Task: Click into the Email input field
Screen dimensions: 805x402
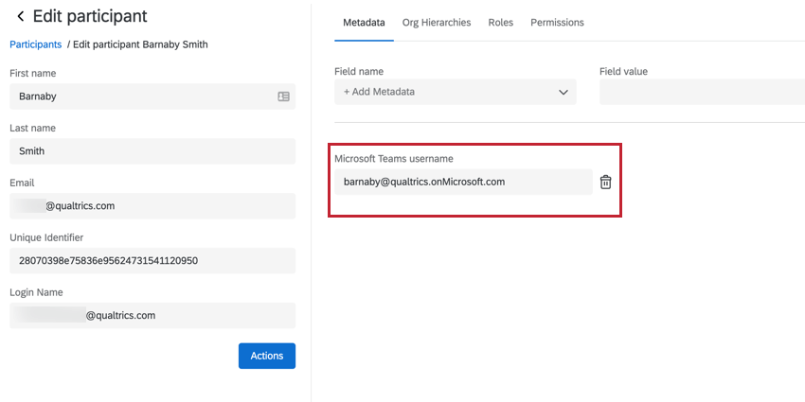Action: click(x=152, y=206)
